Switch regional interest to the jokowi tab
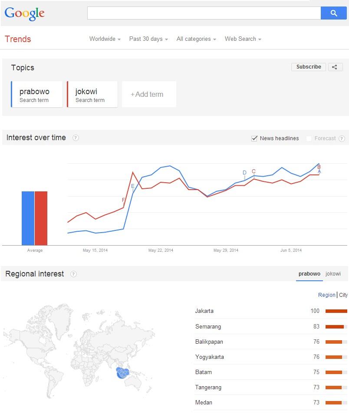 333,274
